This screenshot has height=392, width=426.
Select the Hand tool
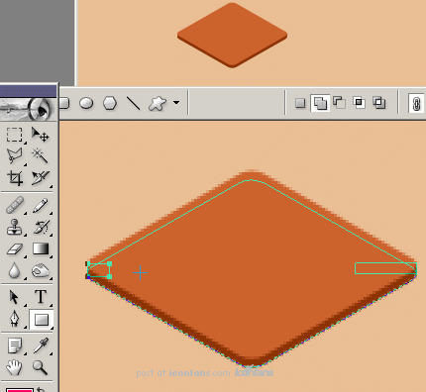tap(14, 367)
